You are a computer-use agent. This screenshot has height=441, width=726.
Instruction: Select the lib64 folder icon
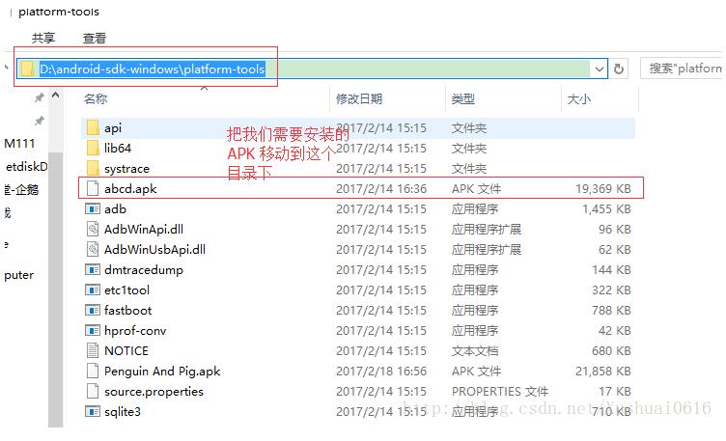coord(93,148)
